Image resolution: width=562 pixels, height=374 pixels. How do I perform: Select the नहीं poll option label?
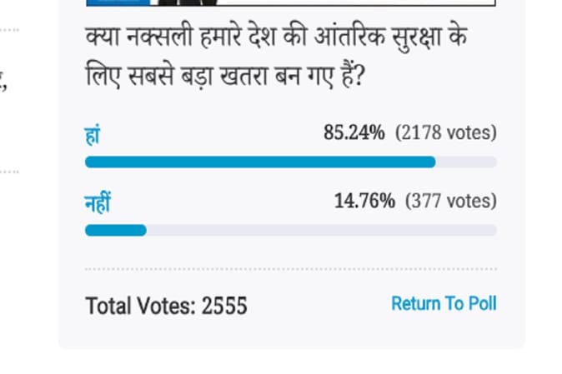[x=98, y=203]
